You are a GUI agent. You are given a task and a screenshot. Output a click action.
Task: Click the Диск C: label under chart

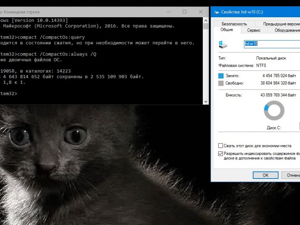tap(274, 128)
